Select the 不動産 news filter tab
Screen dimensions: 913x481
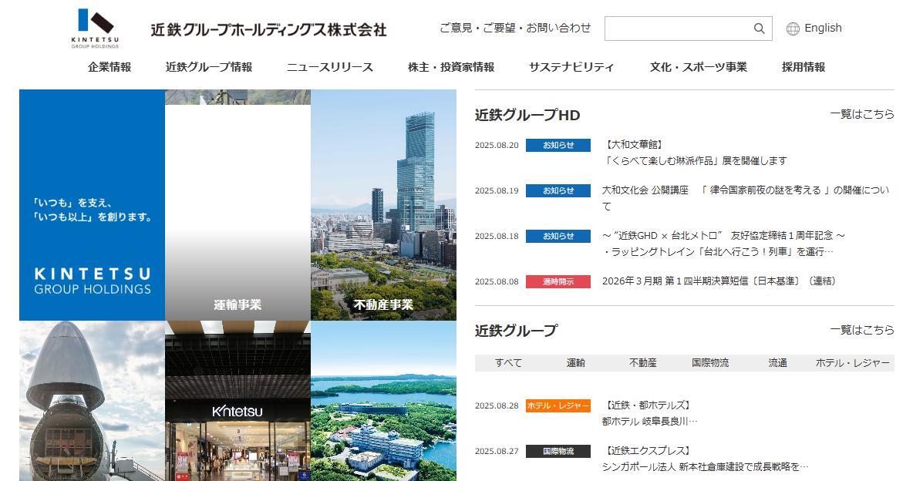click(643, 363)
